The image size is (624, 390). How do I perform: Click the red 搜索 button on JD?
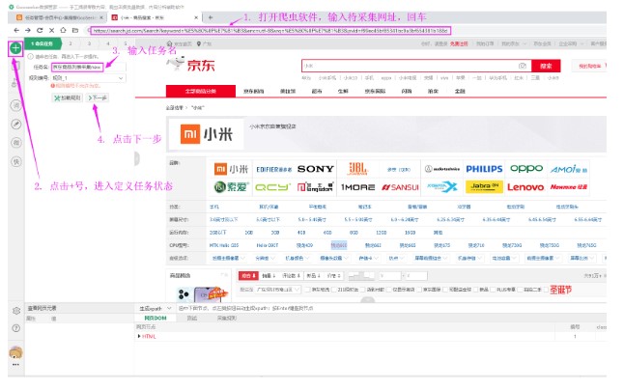click(546, 66)
